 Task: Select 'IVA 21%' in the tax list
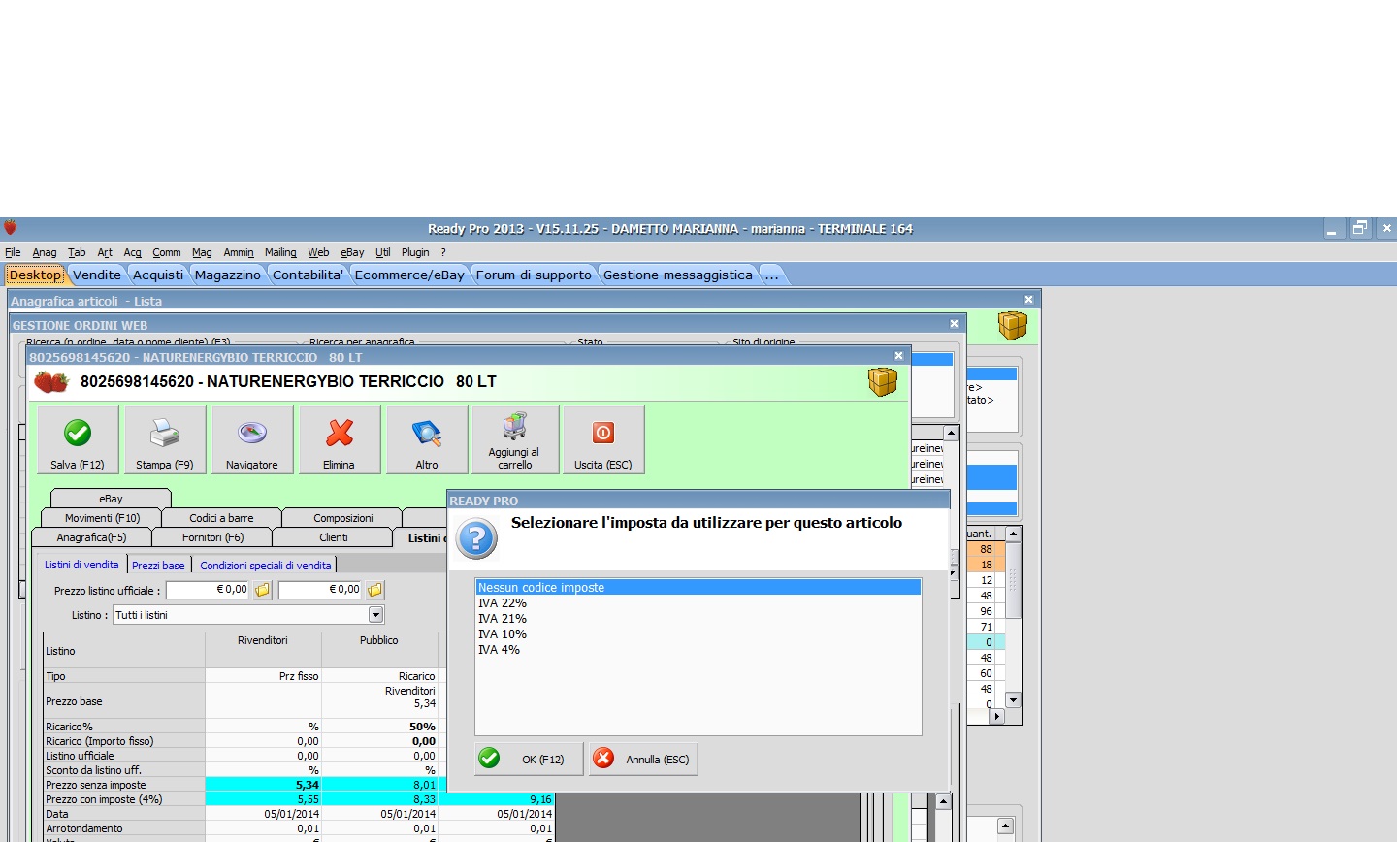(x=698, y=619)
